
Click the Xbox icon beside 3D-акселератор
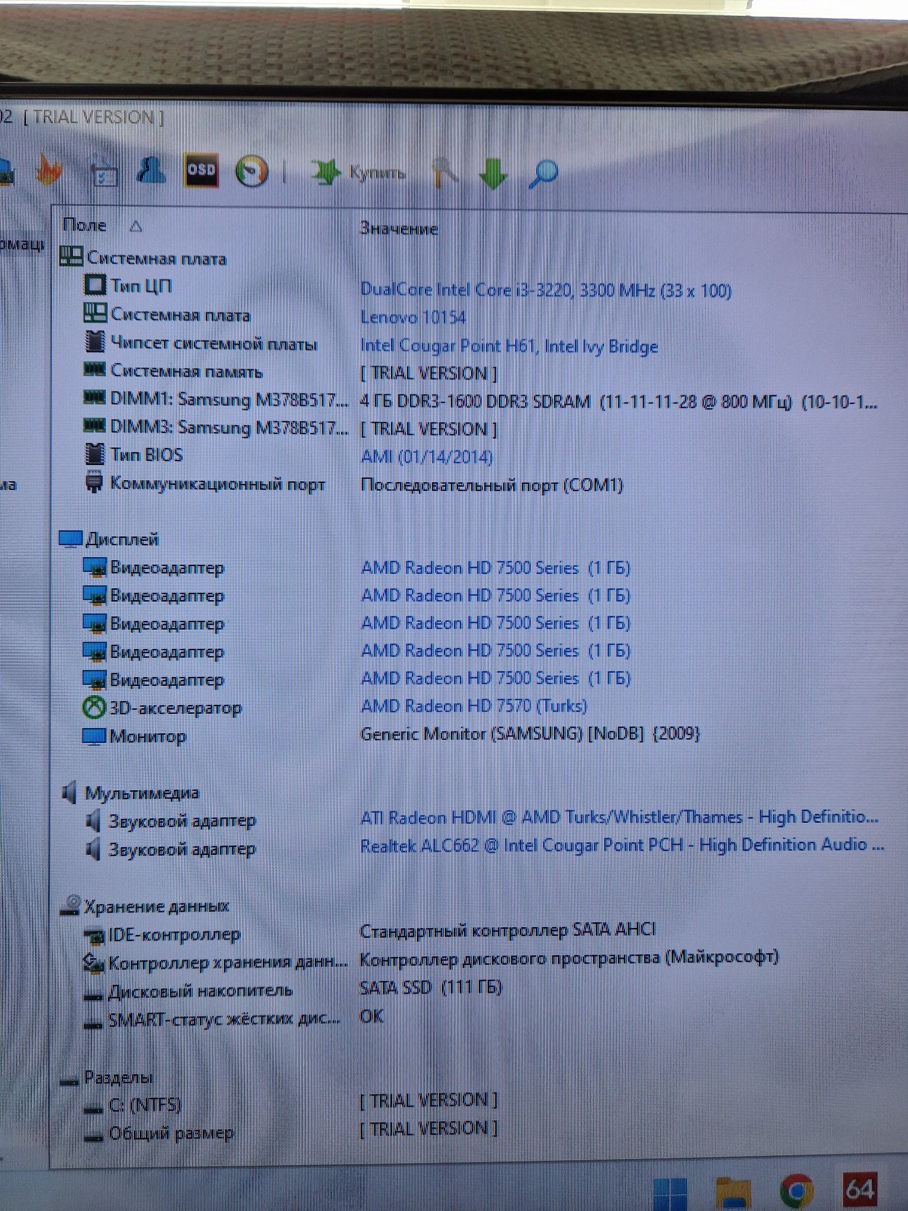tap(94, 707)
